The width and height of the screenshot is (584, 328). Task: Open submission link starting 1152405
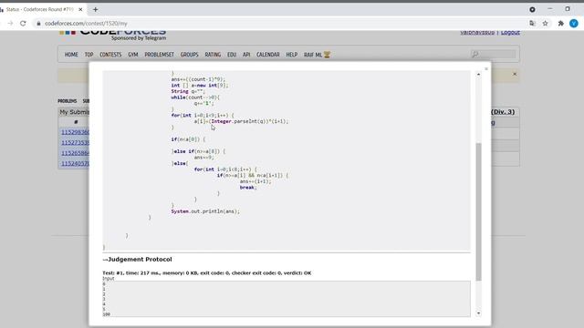click(75, 164)
